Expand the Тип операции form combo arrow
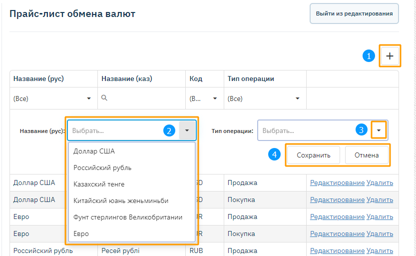The height and width of the screenshot is (256, 416). click(x=379, y=130)
